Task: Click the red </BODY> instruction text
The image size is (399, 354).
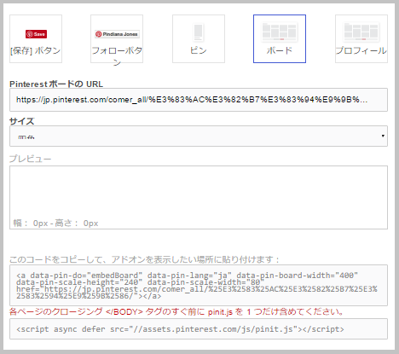Action: click(176, 312)
